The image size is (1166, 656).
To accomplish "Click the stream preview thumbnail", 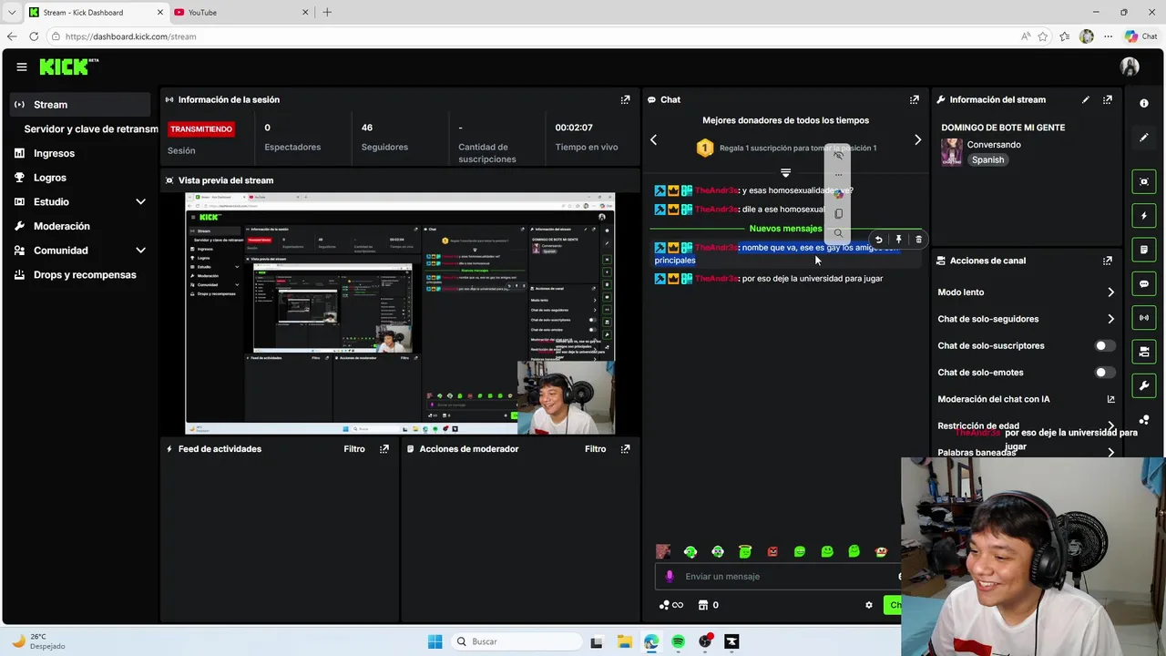I will pyautogui.click(x=400, y=313).
